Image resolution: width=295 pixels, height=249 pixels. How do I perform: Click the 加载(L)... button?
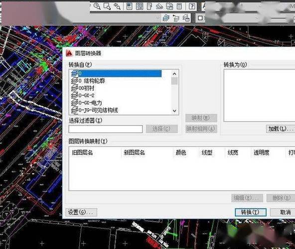pos(281,129)
